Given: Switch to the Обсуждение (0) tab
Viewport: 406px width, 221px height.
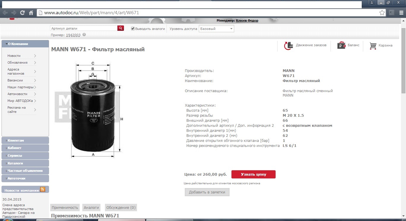Looking at the screenshot, I should coord(121,207).
